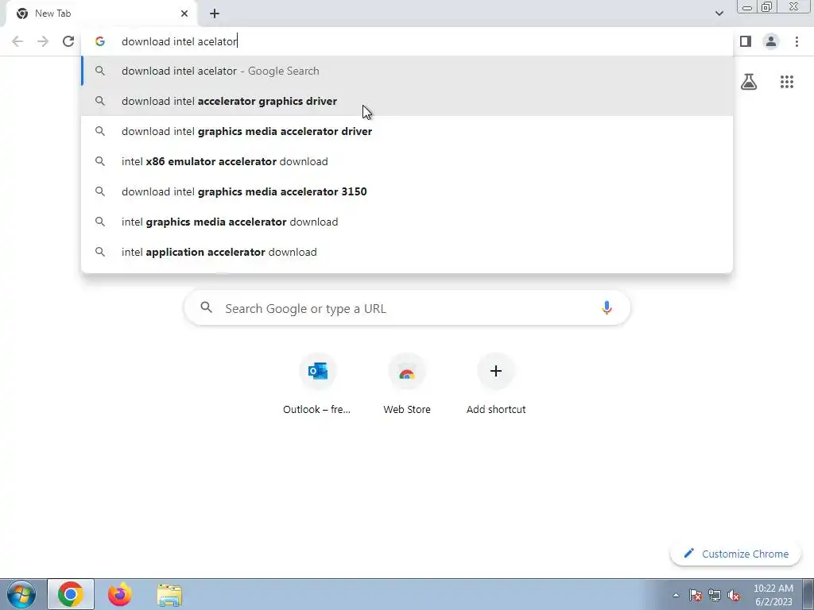Expand the tab search chevron
Screen dimensions: 814x610
(x=719, y=14)
